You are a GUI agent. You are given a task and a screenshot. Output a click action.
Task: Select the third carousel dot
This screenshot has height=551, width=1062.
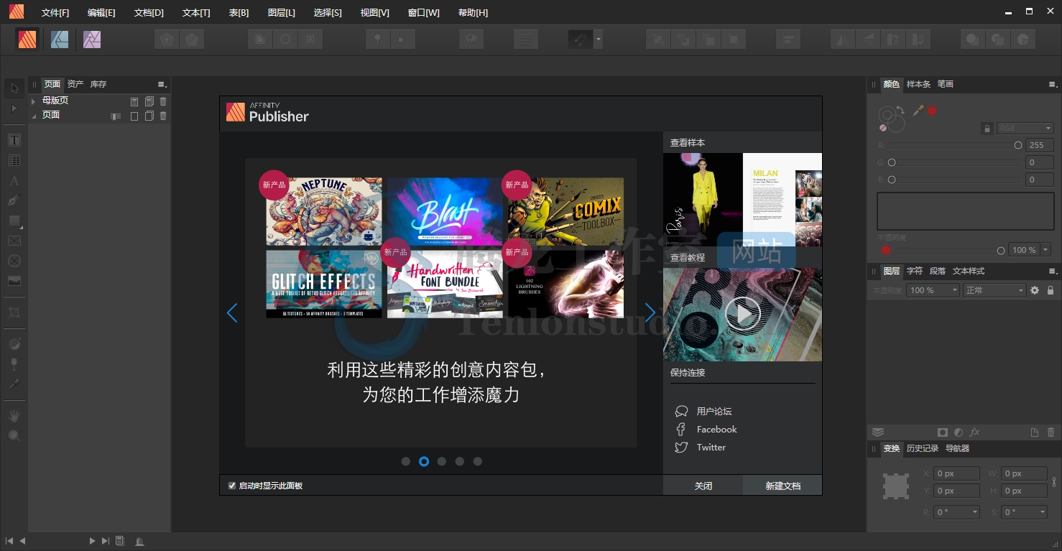[442, 461]
